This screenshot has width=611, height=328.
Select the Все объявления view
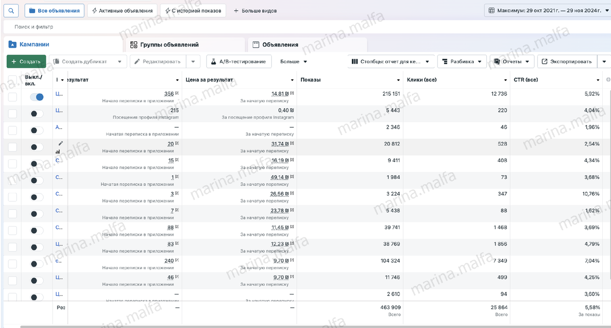pyautogui.click(x=54, y=10)
